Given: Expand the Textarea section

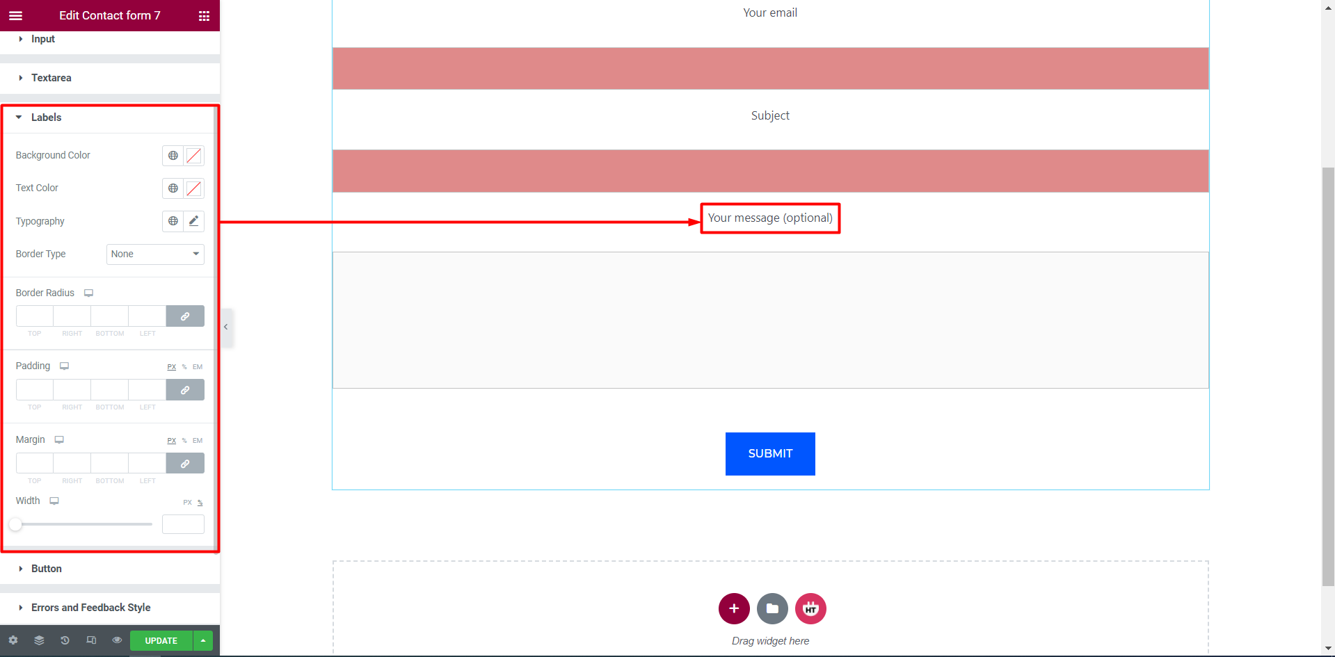Looking at the screenshot, I should pos(110,78).
